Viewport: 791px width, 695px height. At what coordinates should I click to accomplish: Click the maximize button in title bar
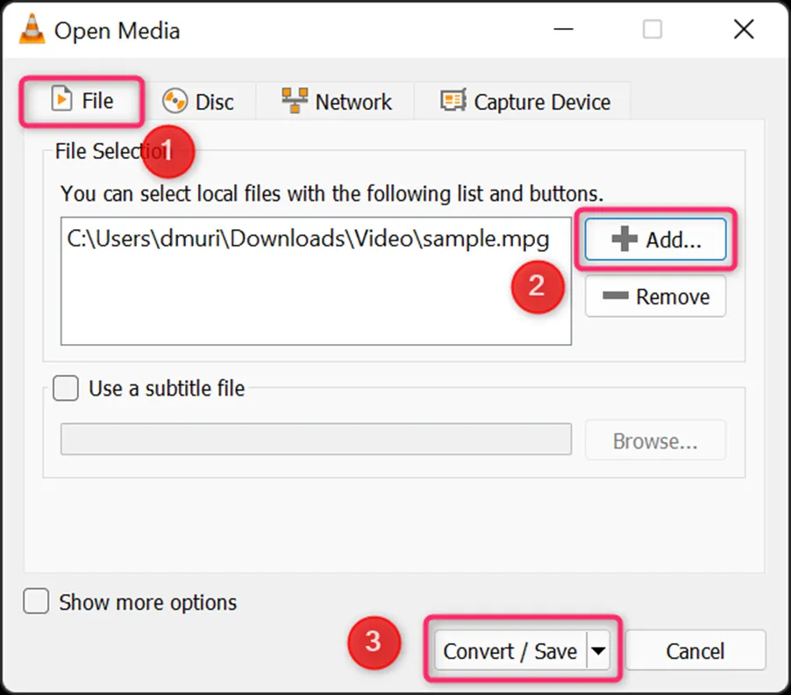(x=652, y=29)
